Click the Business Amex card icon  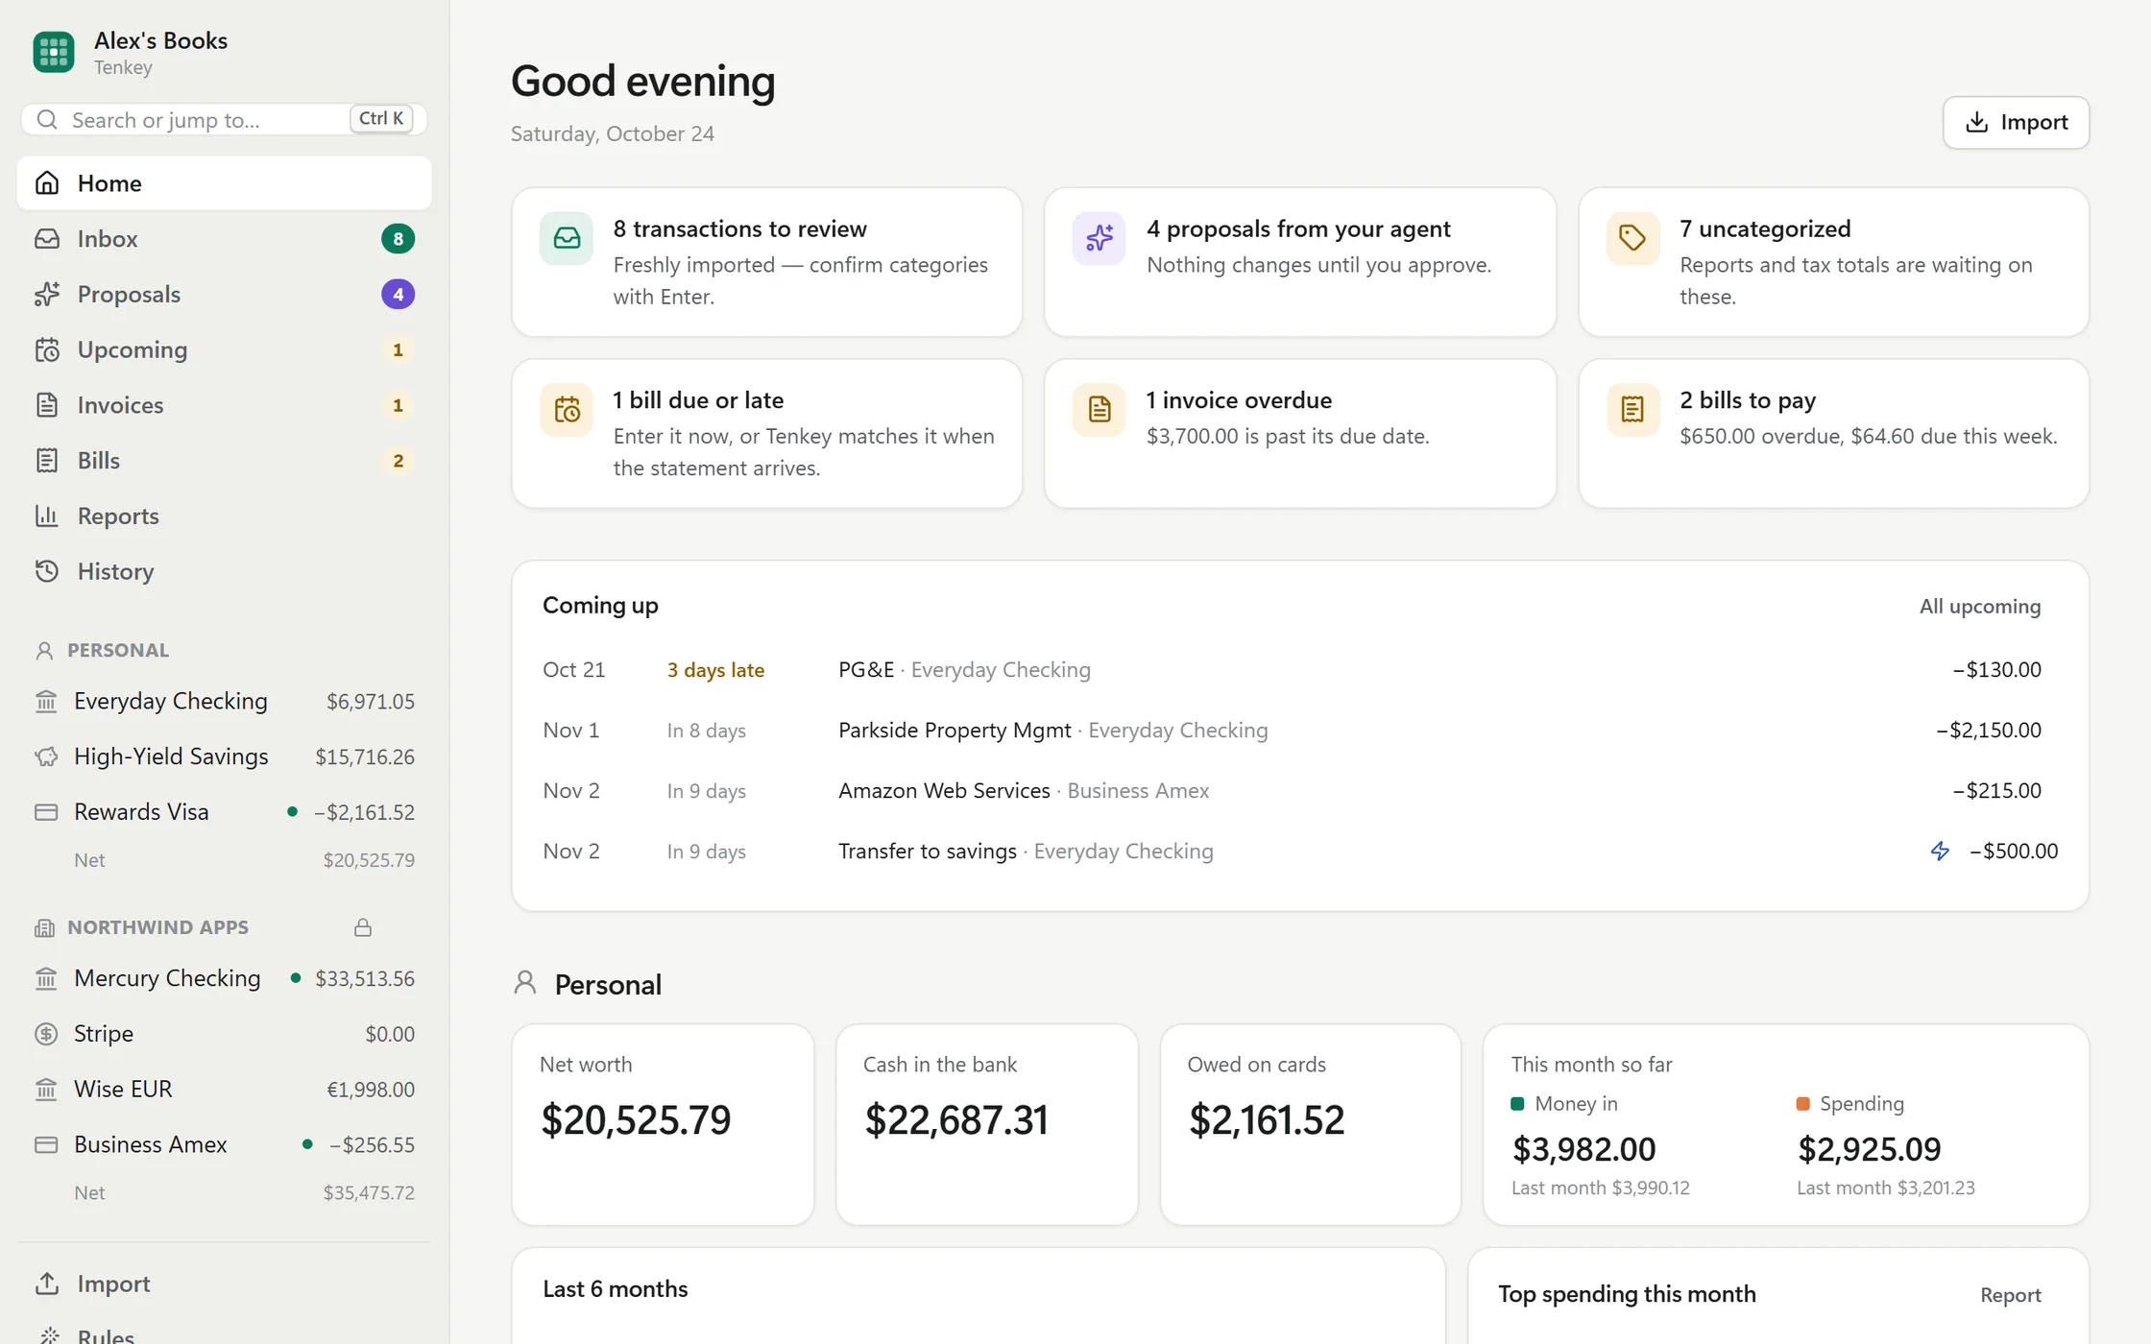pos(46,1144)
